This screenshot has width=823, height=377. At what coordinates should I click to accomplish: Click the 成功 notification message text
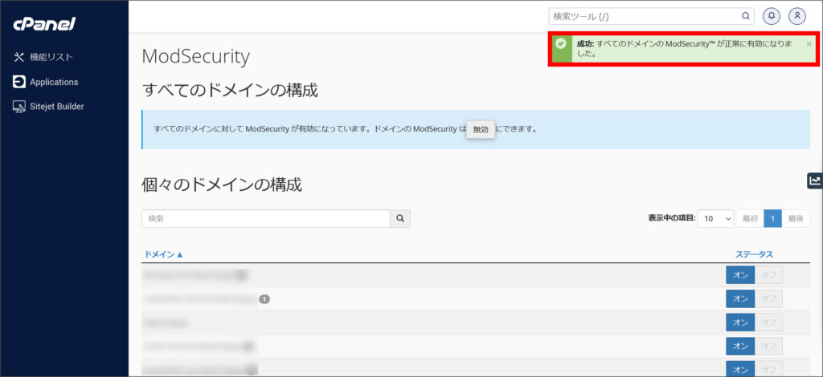pos(684,49)
